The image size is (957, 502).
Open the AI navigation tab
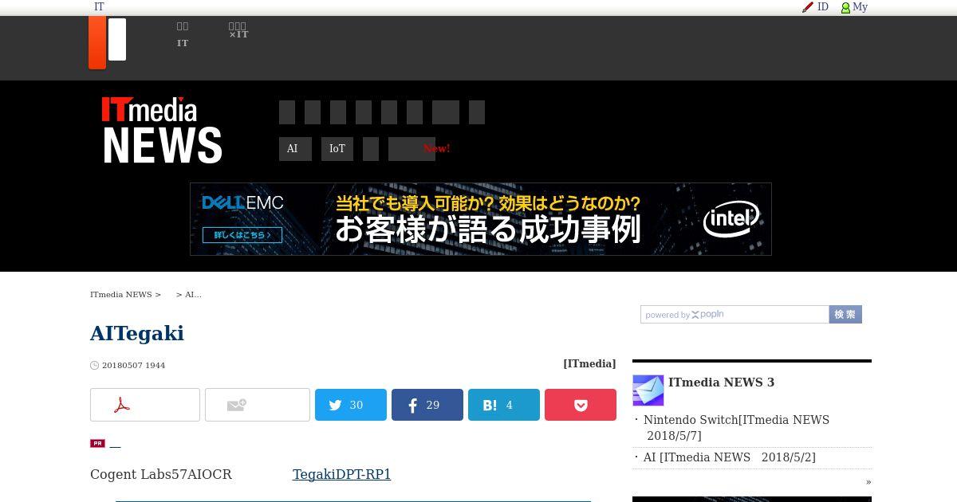click(295, 149)
